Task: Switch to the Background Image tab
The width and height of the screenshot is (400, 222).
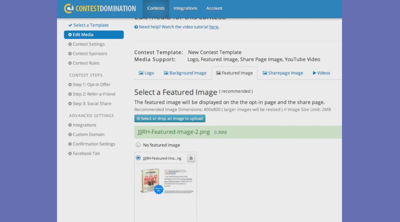Action: [x=185, y=73]
